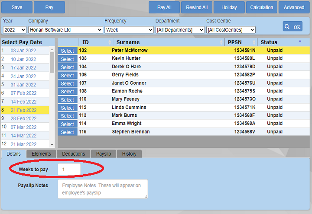Open the History tab
The image size is (312, 214).
tap(129, 153)
